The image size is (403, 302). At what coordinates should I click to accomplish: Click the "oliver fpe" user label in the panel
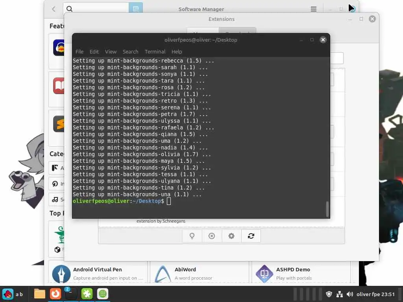[x=368, y=294]
